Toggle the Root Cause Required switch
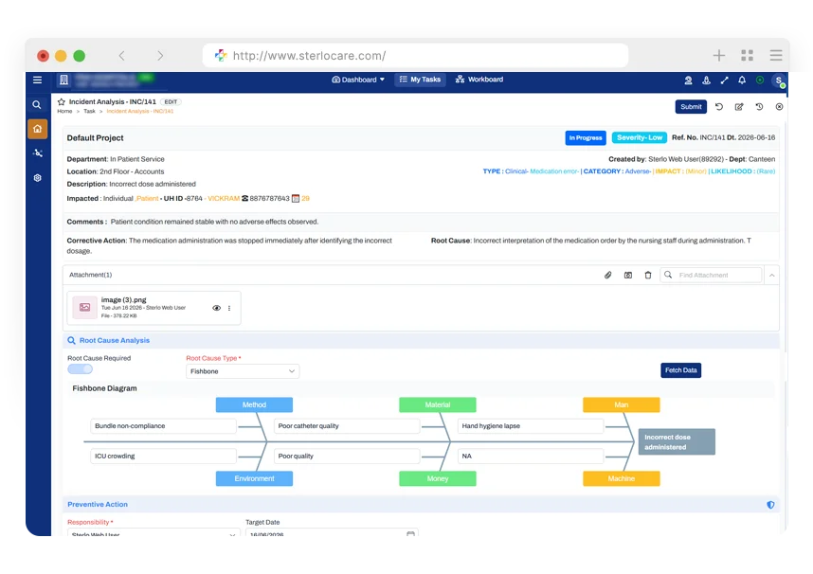The height and width of the screenshot is (574, 813). click(80, 369)
